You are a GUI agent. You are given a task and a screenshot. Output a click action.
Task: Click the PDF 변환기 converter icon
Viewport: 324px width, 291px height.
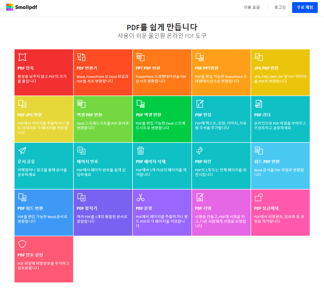[x=81, y=57]
